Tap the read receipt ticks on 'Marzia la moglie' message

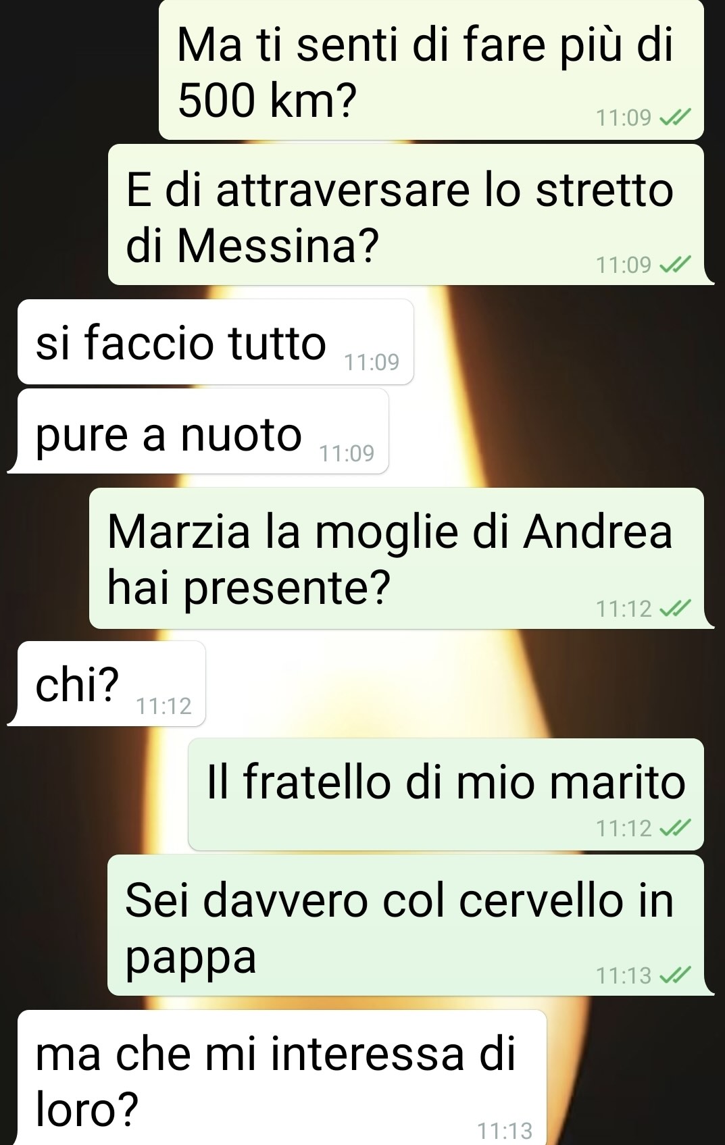click(674, 609)
